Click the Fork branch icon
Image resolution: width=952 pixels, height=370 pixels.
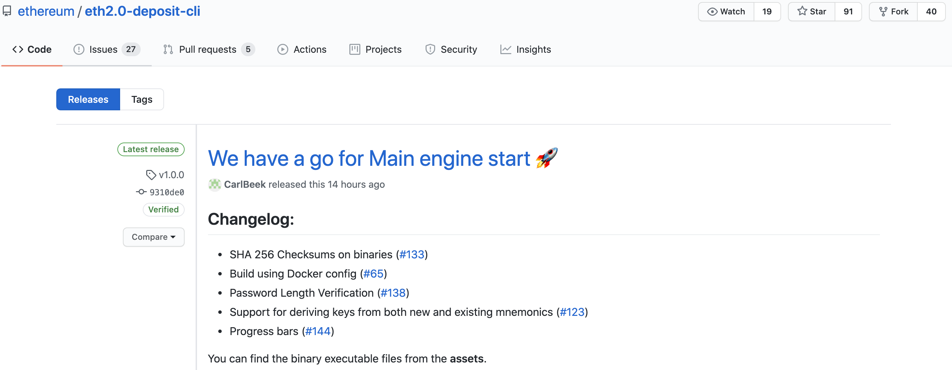(883, 11)
